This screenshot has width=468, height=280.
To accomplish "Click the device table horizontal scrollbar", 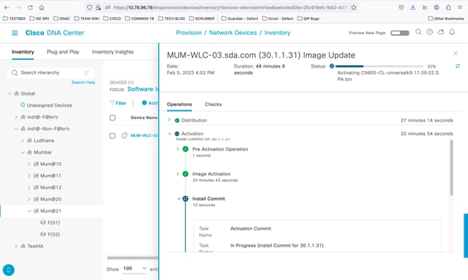I will point(133,258).
